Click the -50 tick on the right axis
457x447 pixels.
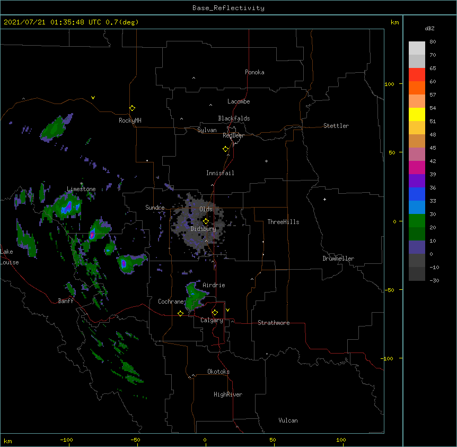(x=389, y=290)
